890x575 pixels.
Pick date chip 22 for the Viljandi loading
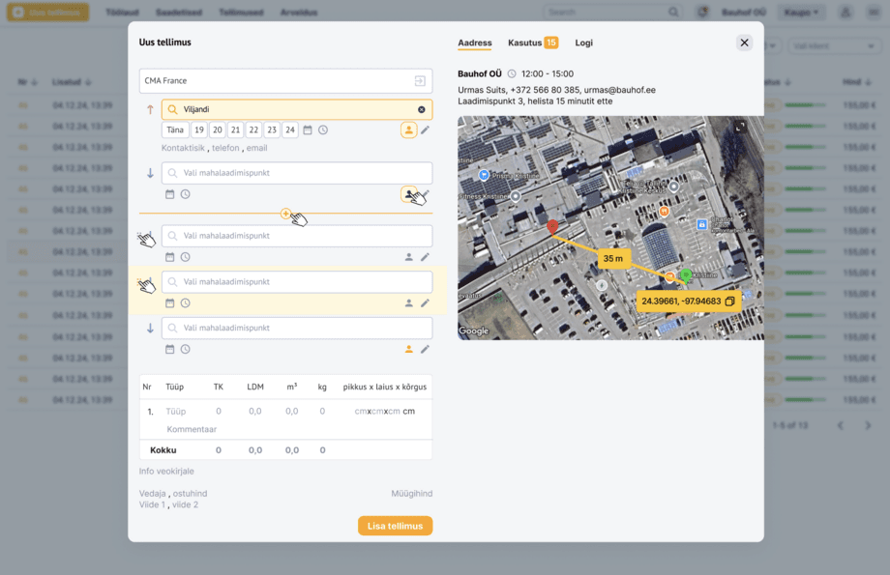[253, 129]
